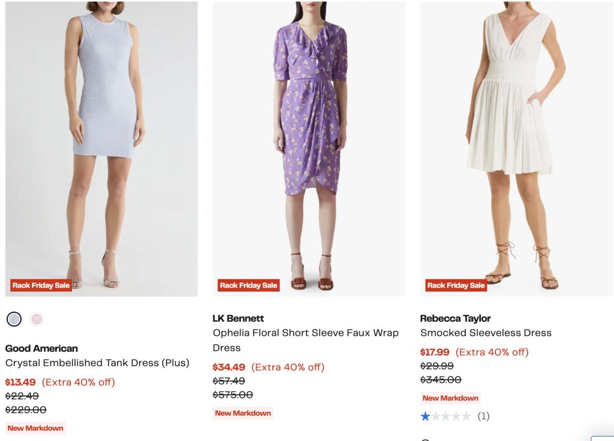The width and height of the screenshot is (614, 441).
Task: Select the pink color swatch
Action: click(x=37, y=319)
